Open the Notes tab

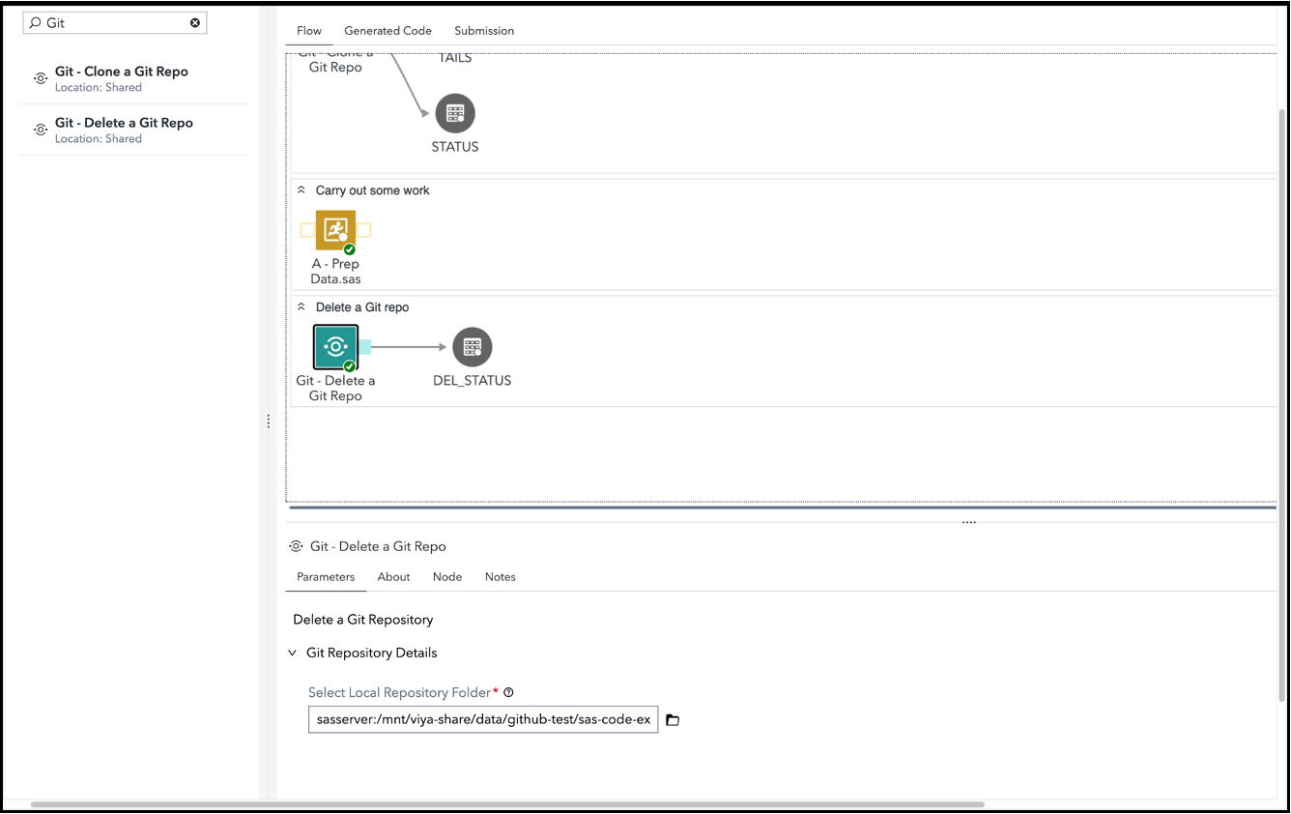[x=501, y=577]
